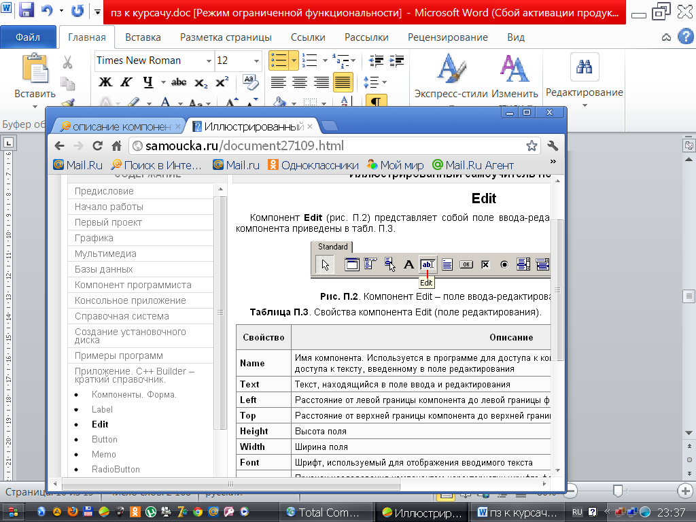Increase paragraph indent
This screenshot has width=696, height=522.
tap(396, 60)
